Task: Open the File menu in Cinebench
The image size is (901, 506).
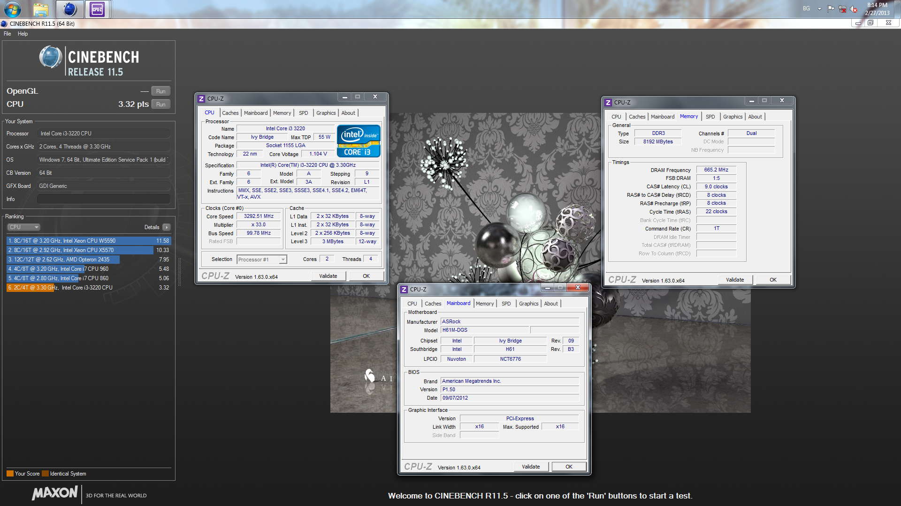Action: (7, 34)
